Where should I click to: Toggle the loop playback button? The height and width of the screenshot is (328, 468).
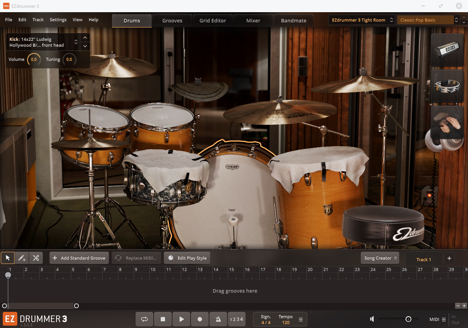[144, 319]
